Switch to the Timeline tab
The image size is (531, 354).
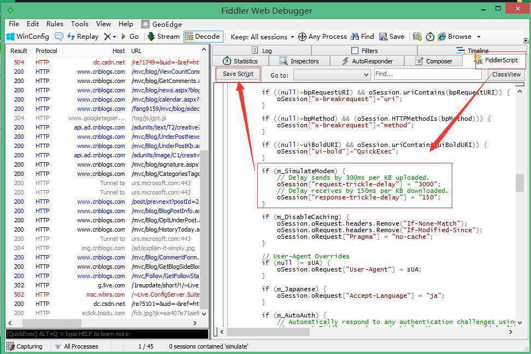473,50
